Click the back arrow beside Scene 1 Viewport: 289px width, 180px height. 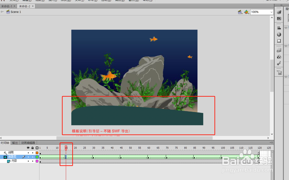point(2,12)
